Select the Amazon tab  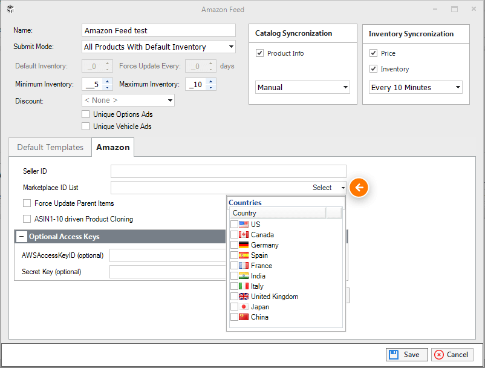[x=113, y=147]
